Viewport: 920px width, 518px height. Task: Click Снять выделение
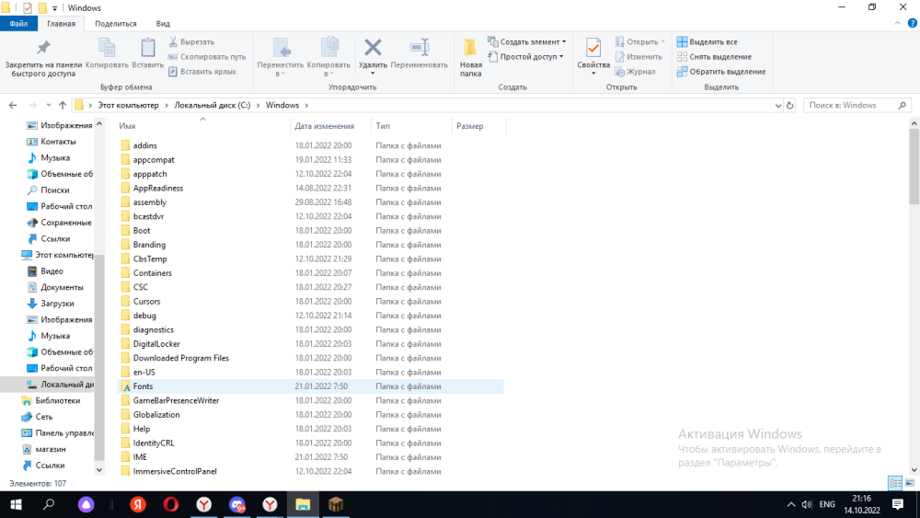coord(714,57)
